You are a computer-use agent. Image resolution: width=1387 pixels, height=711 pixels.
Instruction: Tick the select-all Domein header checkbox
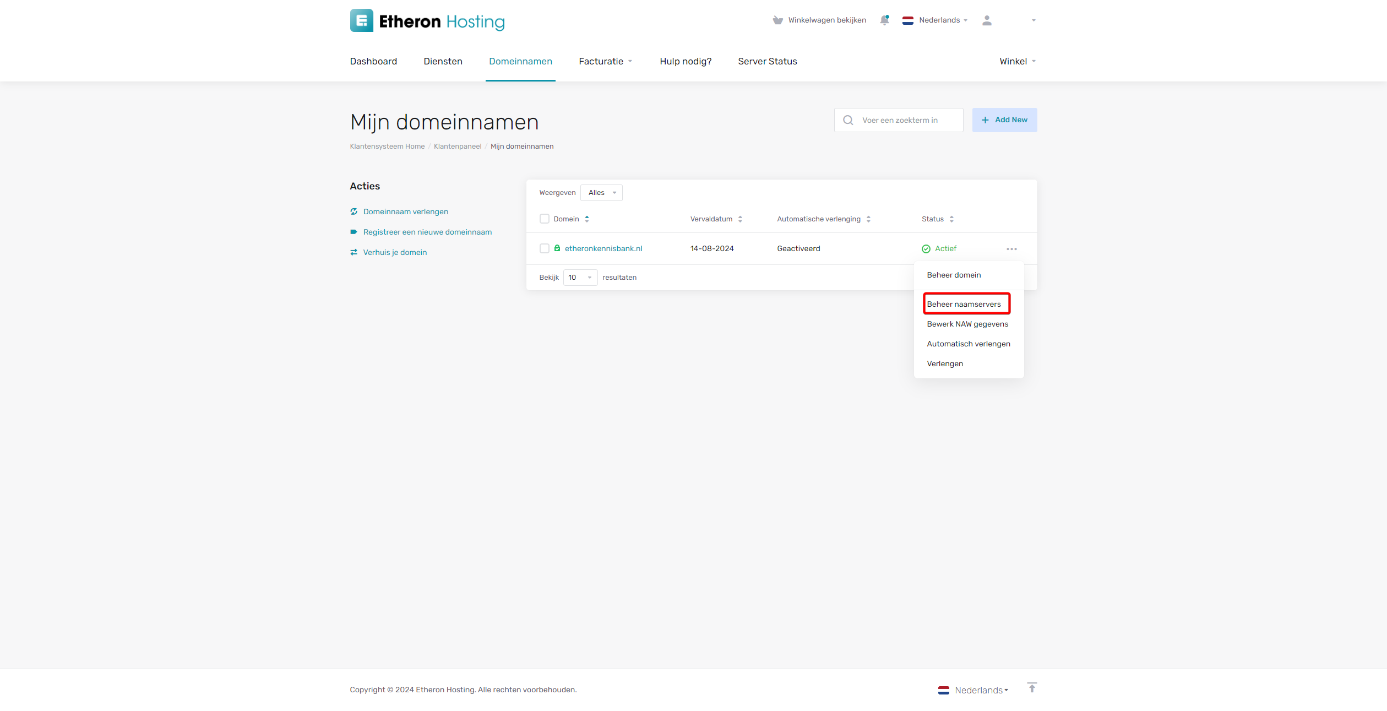[x=545, y=219]
